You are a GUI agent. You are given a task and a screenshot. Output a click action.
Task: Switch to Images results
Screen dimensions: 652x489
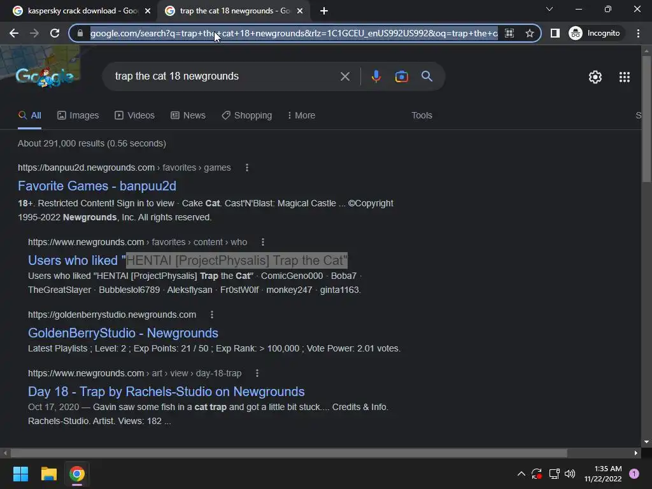coord(78,115)
